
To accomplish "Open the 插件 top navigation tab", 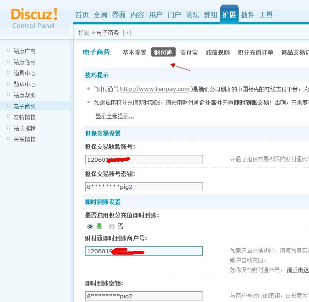I will (247, 15).
